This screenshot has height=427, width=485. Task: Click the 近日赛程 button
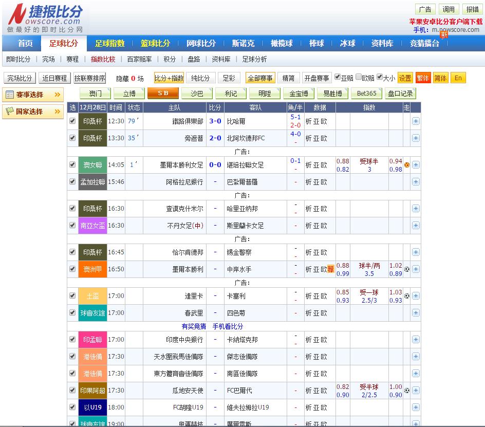coord(55,78)
